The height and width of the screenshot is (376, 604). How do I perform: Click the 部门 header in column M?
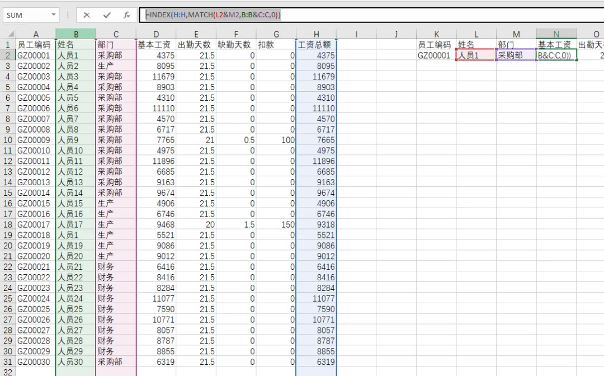[517, 45]
